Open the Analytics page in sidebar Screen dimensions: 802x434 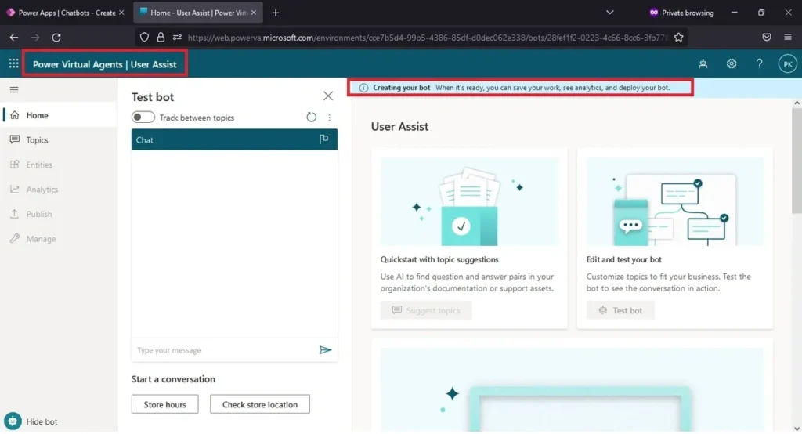coord(58,190)
